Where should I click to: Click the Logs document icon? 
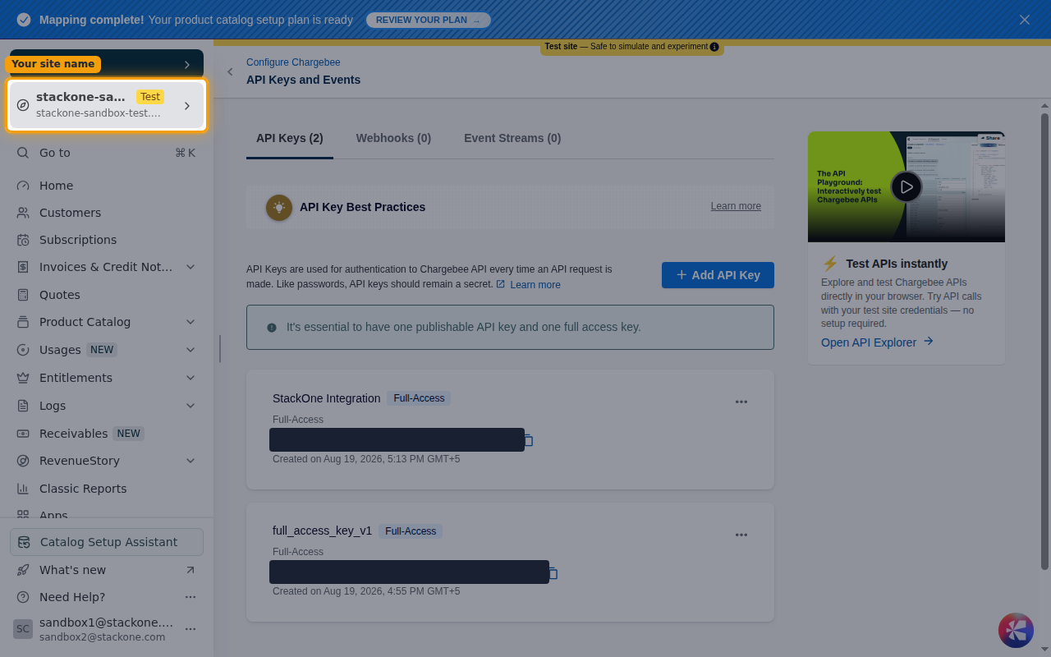(23, 406)
